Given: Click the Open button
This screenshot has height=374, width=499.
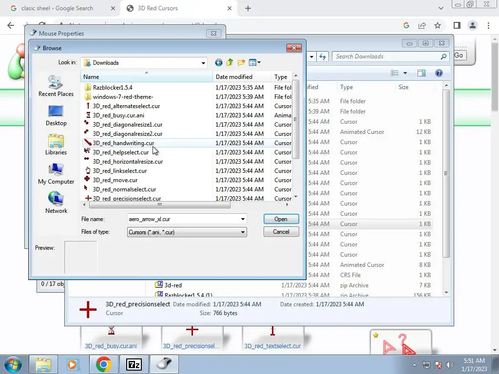Looking at the screenshot, I should click(x=281, y=219).
